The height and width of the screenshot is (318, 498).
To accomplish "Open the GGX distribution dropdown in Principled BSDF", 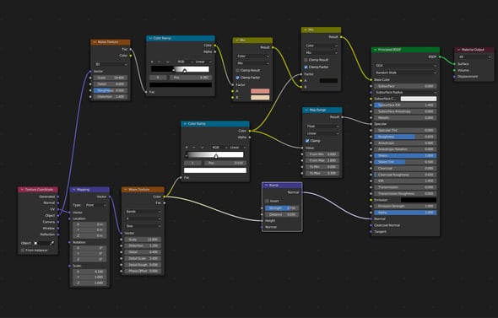I will click(x=406, y=66).
